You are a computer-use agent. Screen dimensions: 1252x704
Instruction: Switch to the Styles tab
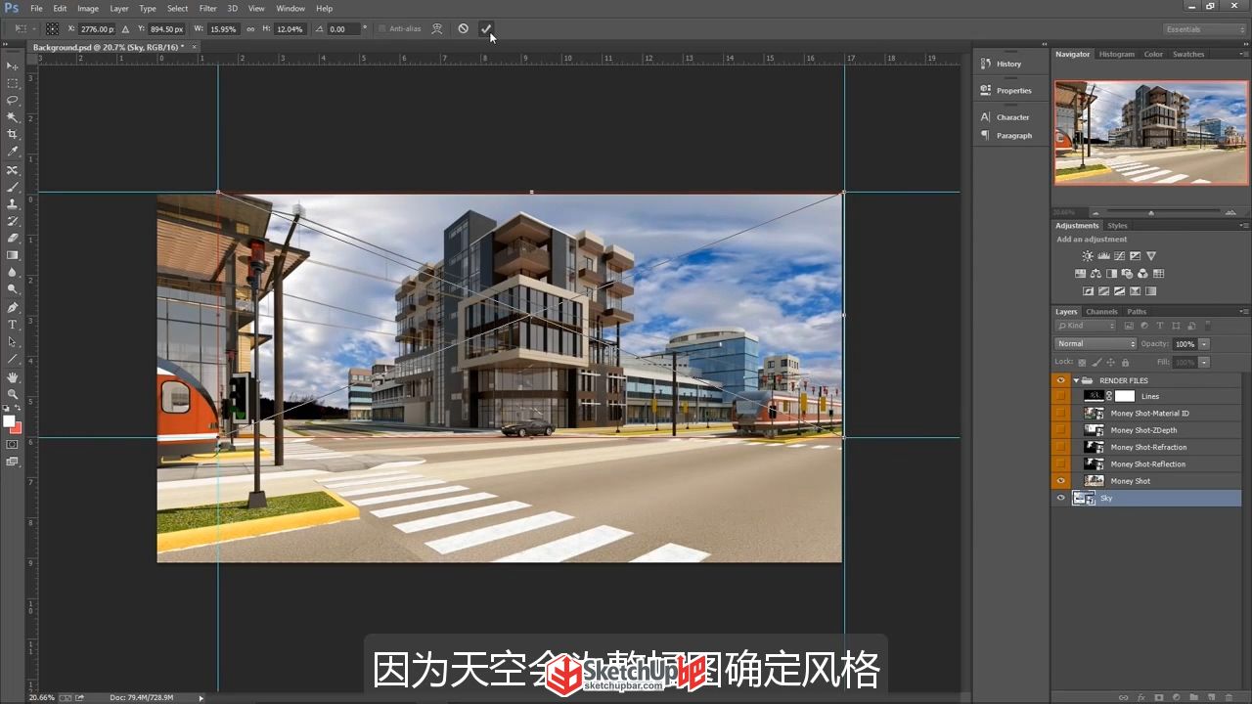1117,226
